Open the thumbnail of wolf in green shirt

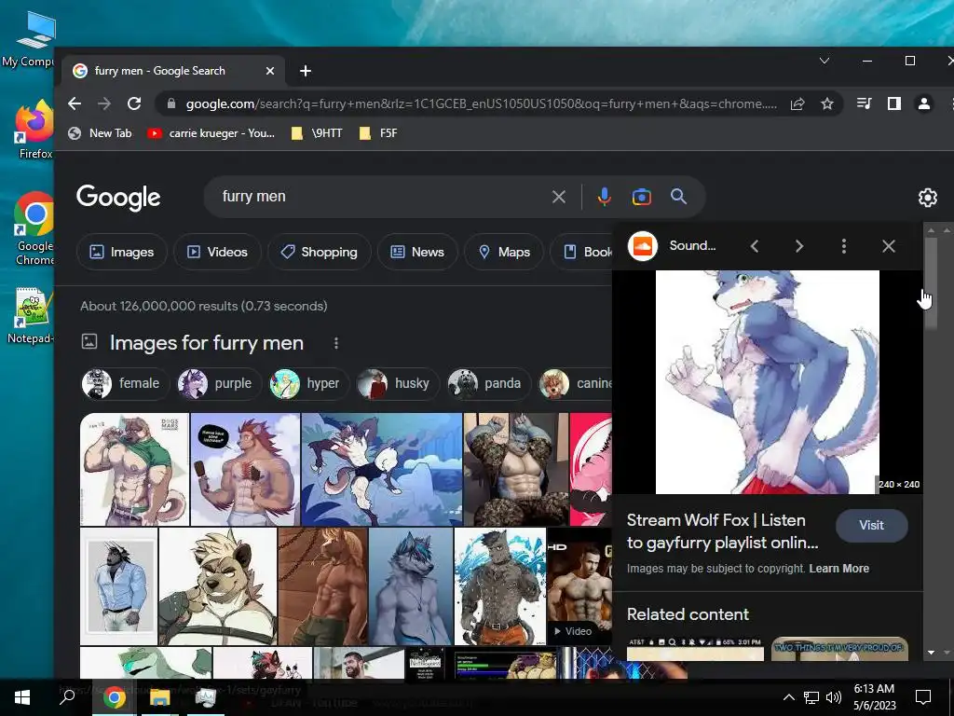(134, 470)
